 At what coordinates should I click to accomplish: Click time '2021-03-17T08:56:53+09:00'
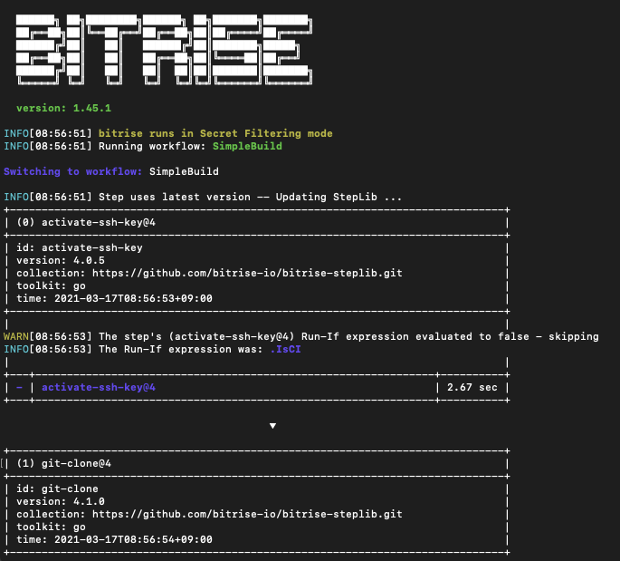tap(133, 298)
